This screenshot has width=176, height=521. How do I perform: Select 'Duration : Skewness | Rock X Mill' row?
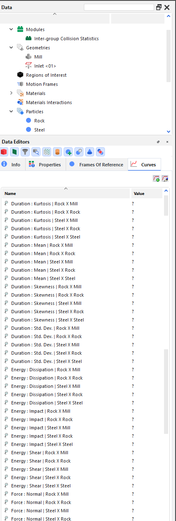coord(83,287)
